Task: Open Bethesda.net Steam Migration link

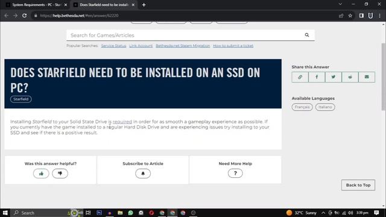Action: point(183,46)
